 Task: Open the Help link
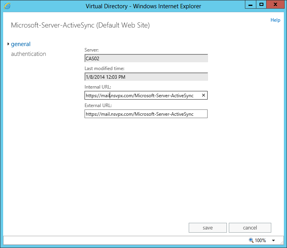click(x=275, y=20)
